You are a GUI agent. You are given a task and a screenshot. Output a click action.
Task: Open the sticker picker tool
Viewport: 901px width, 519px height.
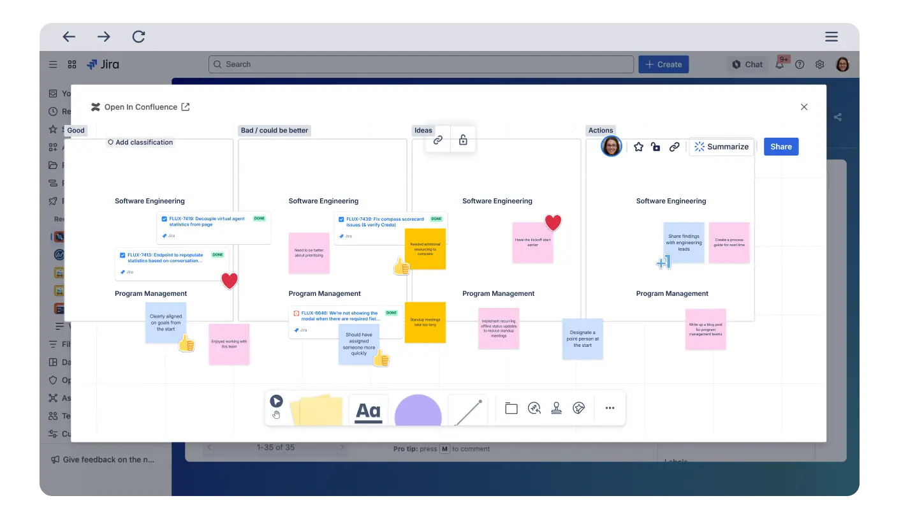pos(579,408)
